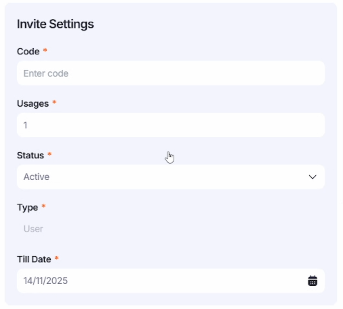Click the required asterisk beside Code
This screenshot has height=309, width=343.
point(45,51)
